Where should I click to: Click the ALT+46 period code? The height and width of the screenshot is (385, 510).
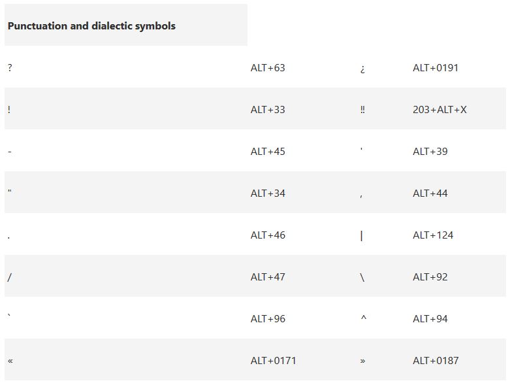(x=268, y=235)
